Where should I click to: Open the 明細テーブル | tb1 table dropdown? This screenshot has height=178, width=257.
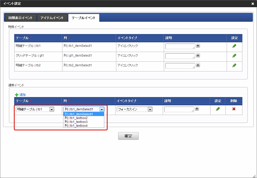(x=35, y=109)
